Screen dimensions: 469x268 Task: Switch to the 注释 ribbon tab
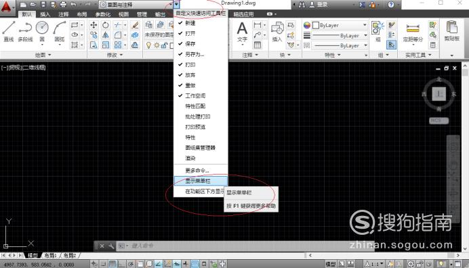[64, 14]
